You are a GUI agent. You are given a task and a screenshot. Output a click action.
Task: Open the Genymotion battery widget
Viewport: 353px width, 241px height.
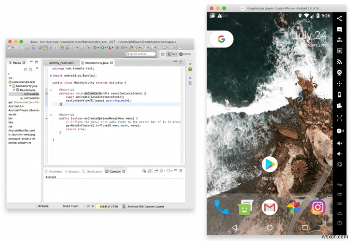click(x=339, y=95)
